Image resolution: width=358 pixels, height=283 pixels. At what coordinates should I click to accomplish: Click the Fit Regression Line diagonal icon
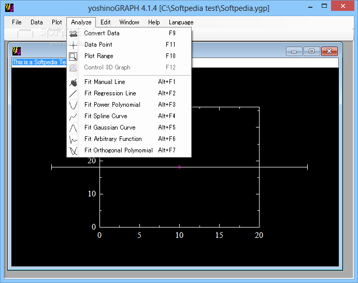(73, 94)
